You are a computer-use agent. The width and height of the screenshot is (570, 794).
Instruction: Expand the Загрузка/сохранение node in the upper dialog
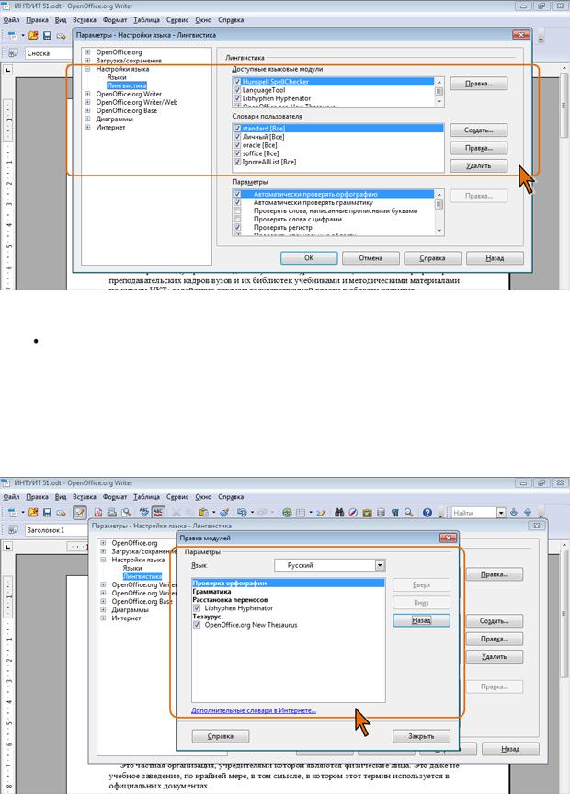tap(87, 61)
